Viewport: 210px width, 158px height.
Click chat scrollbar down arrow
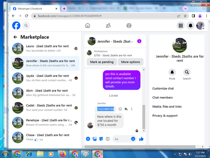pyautogui.click(x=144, y=131)
